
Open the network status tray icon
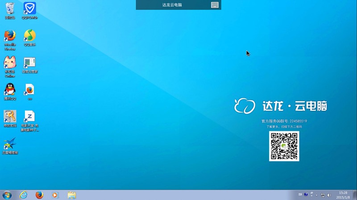[x=323, y=195]
